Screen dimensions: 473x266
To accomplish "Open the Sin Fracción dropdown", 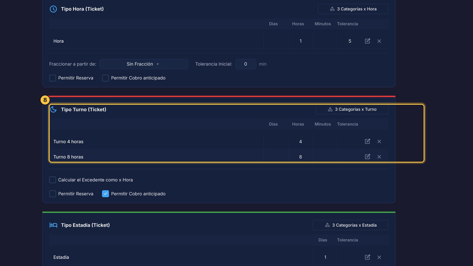I will (x=144, y=64).
